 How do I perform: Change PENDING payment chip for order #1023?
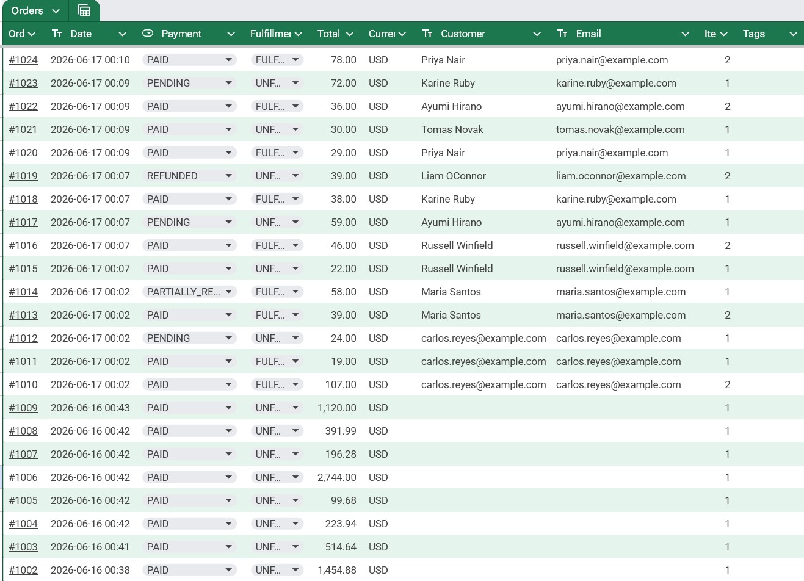(189, 83)
